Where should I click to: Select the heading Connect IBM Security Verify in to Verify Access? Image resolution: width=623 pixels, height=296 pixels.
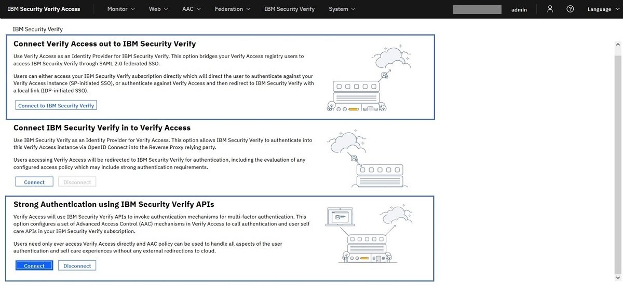pyautogui.click(x=102, y=128)
